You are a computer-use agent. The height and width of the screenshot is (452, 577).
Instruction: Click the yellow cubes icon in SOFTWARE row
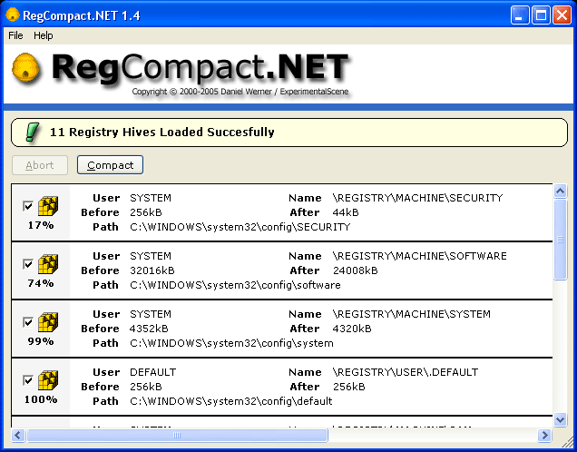[48, 264]
